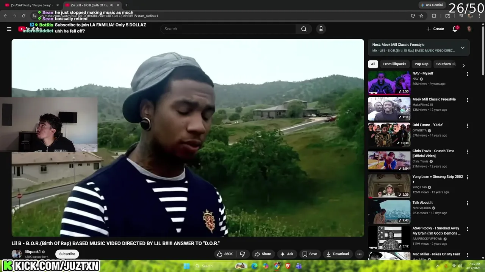Click the browser back arrow
Image resolution: width=485 pixels, height=272 pixels.
click(x=5, y=16)
